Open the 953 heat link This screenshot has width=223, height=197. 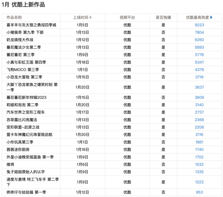pos(199,192)
